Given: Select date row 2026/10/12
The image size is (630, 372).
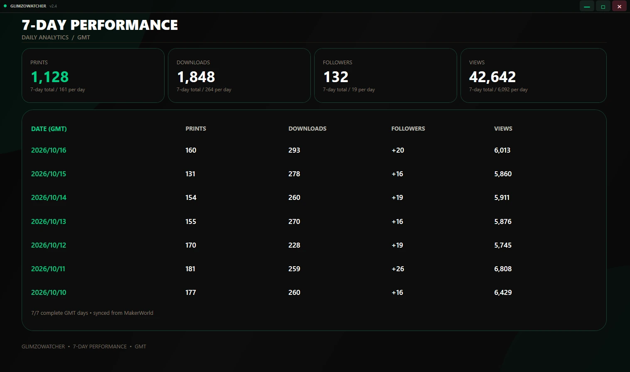Looking at the screenshot, I should click(314, 245).
